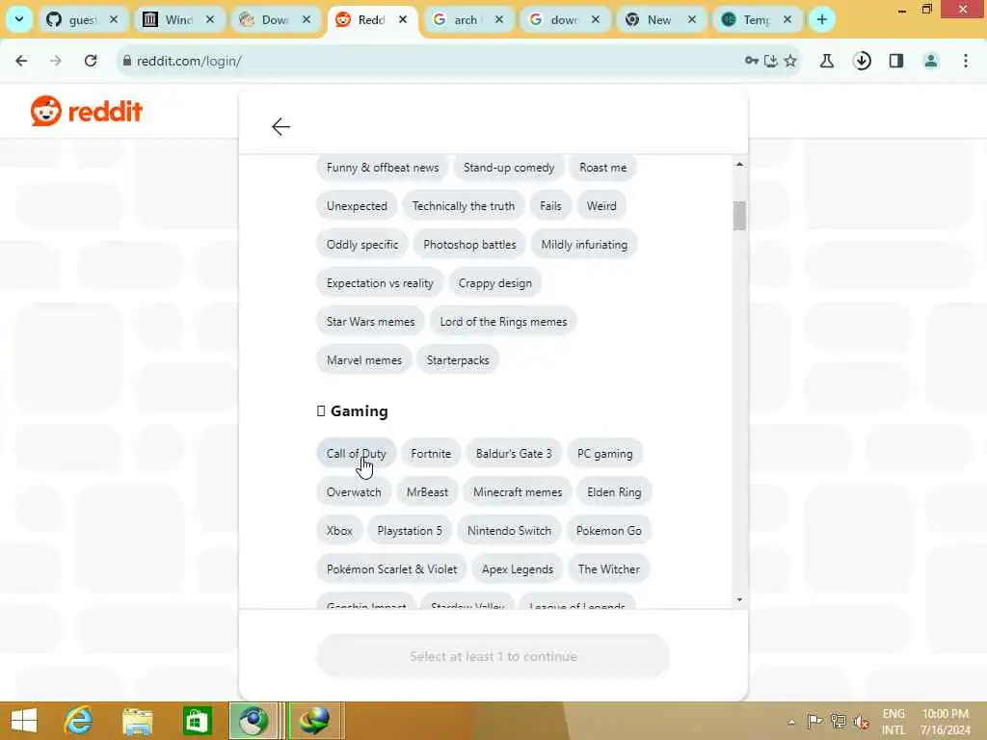Viewport: 987px width, 740px height.
Task: Select Expectation vs reality topic
Action: click(380, 283)
